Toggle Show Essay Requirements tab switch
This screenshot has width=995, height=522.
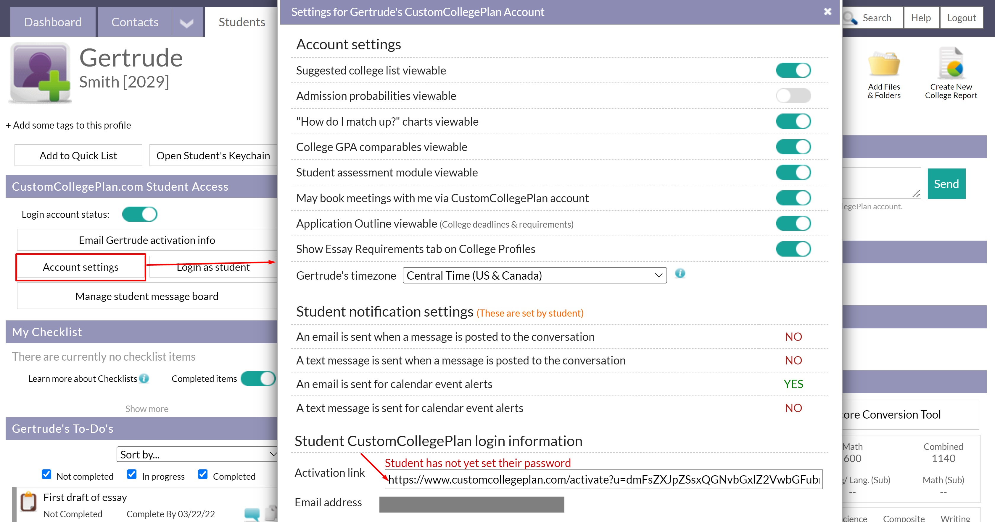click(x=793, y=249)
